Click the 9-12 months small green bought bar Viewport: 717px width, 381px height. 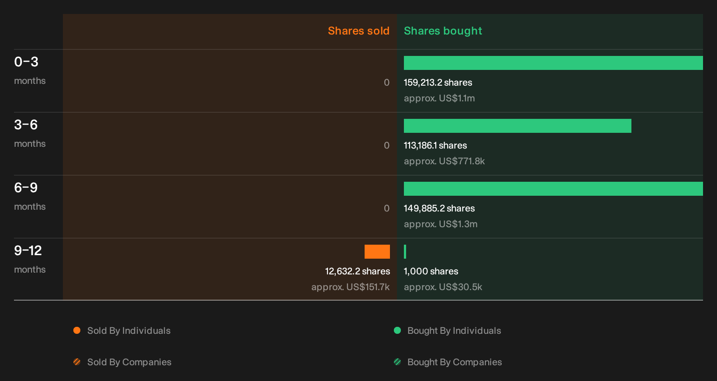[405, 252]
